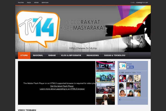This screenshot has width=166, height=111.
Task: Click the TV14 speech-bubble logo in the banner
Action: tap(38, 29)
